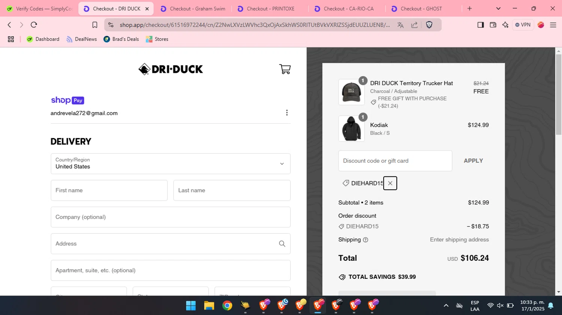Show hidden system tray icons
Viewport: 562px width, 315px height.
(x=446, y=306)
